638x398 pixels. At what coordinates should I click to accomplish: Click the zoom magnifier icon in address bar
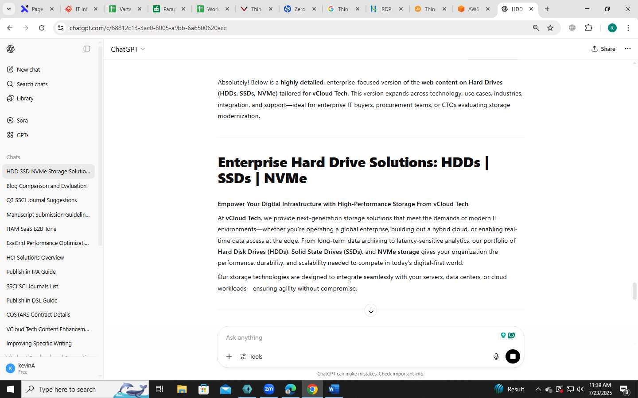pyautogui.click(x=536, y=28)
